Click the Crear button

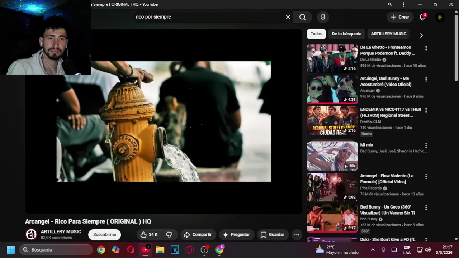coord(399,17)
